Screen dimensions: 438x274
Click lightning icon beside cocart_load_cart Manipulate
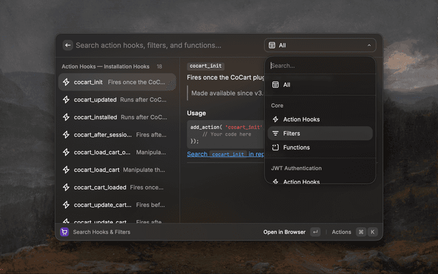coord(66,170)
